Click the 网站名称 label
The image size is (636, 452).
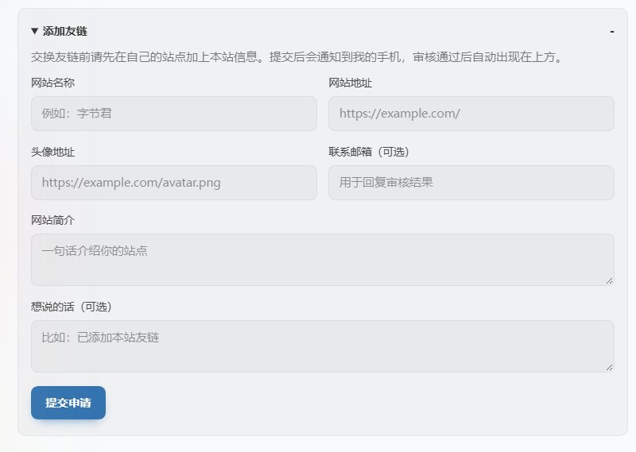pos(52,83)
